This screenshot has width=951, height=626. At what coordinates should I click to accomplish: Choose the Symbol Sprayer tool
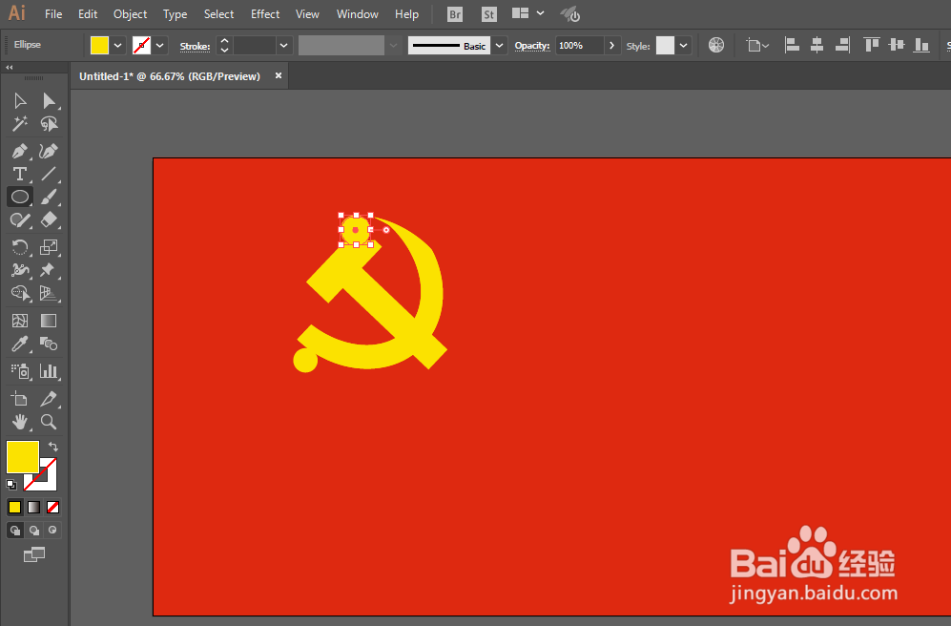coord(19,370)
